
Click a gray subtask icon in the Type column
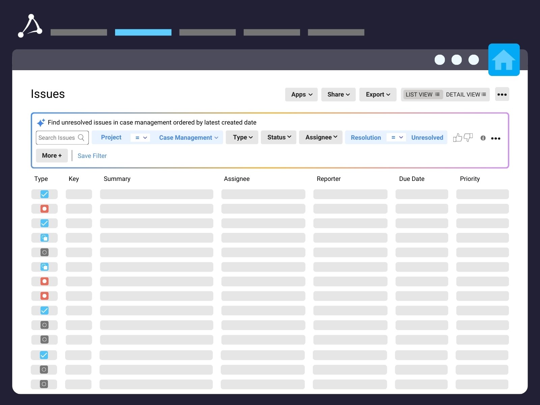tap(44, 252)
